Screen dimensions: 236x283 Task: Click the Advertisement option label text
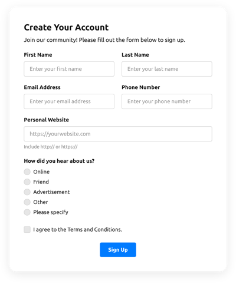51,192
